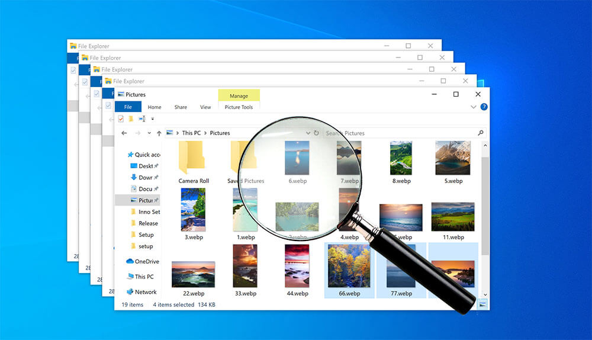Open the Share ribbon tab
This screenshot has width=592, height=340.
click(181, 107)
